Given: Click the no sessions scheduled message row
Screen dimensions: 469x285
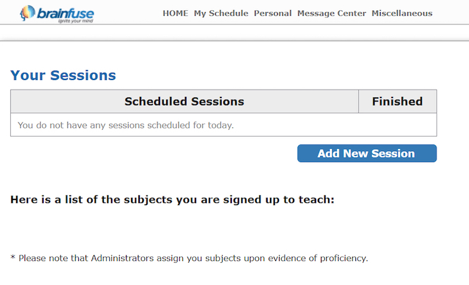Looking at the screenshot, I should coord(125,125).
